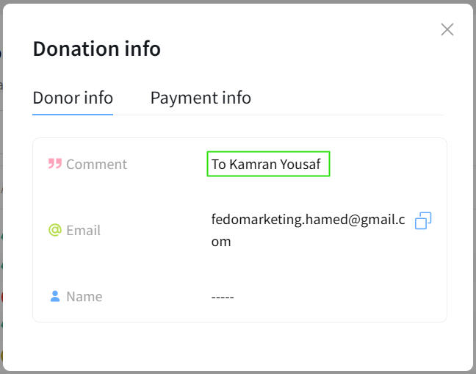Copy the donor email address
476x374 pixels.
pos(423,220)
